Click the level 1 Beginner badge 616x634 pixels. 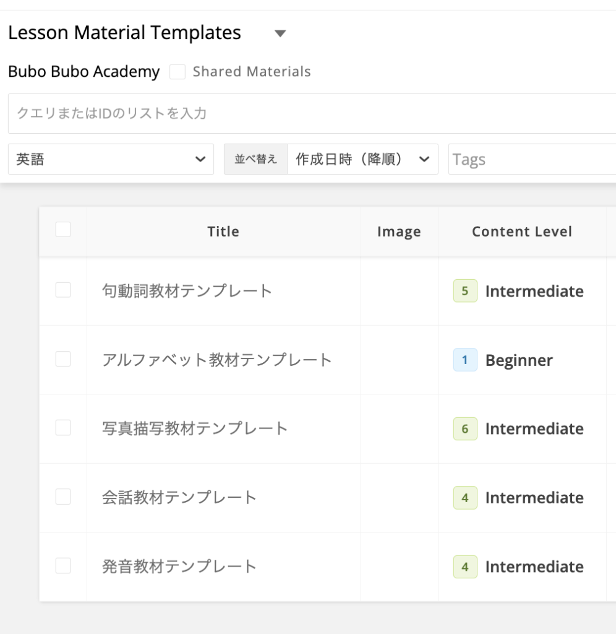tap(465, 360)
